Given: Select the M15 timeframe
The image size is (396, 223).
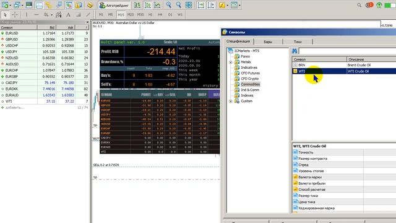Looking at the screenshot, I should tap(121, 15).
